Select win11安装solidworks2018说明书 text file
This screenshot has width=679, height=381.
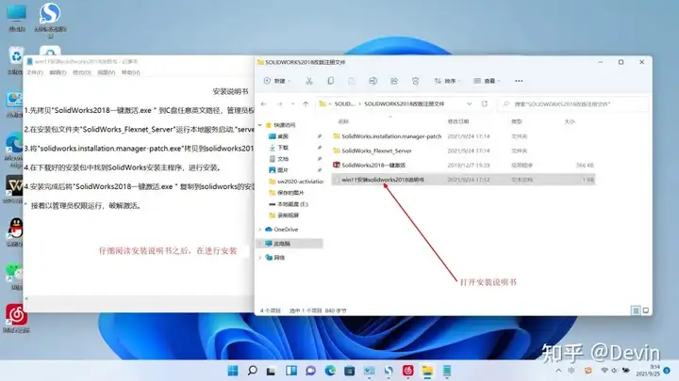463,180
